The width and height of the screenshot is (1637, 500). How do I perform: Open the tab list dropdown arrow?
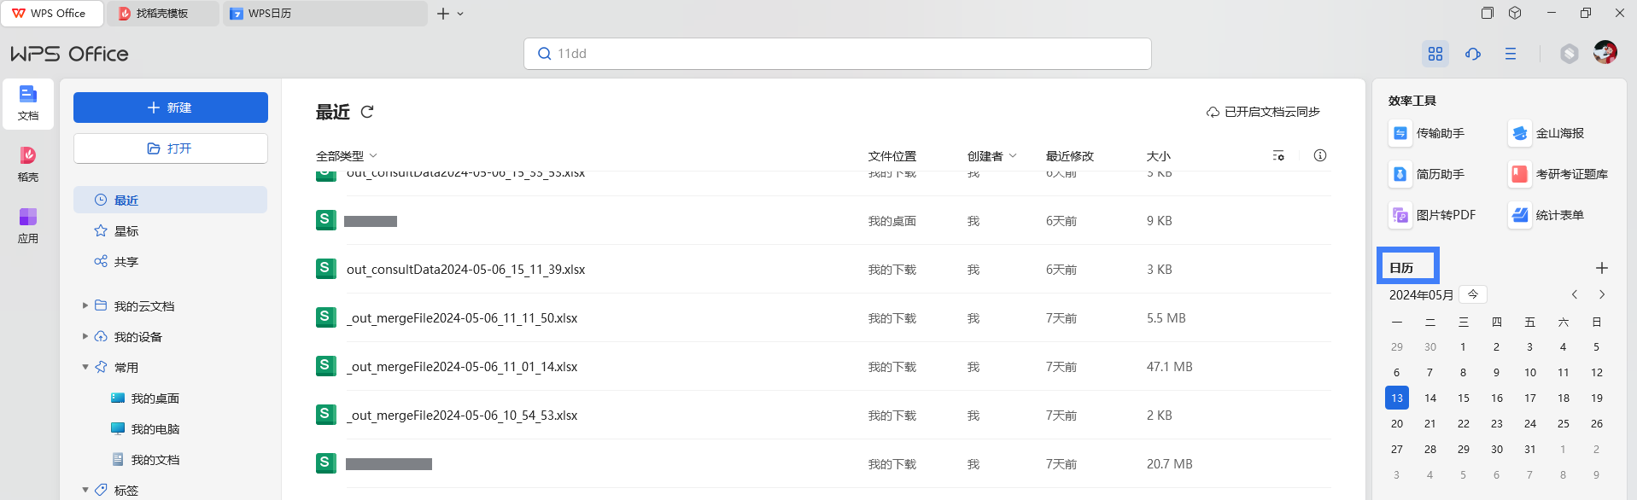point(460,14)
